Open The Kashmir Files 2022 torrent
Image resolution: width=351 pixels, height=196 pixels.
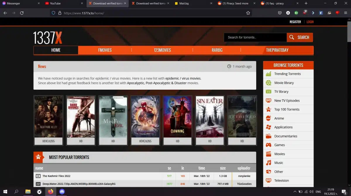coord(56,176)
